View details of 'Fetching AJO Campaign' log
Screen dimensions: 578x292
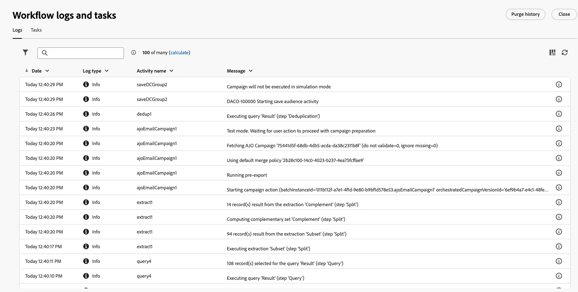[x=559, y=143]
